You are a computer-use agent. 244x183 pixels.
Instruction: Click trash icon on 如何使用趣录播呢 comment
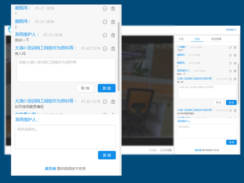click(x=113, y=102)
